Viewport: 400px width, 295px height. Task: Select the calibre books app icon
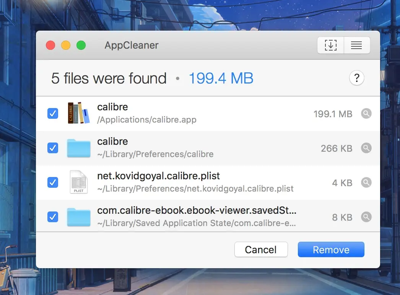point(78,113)
